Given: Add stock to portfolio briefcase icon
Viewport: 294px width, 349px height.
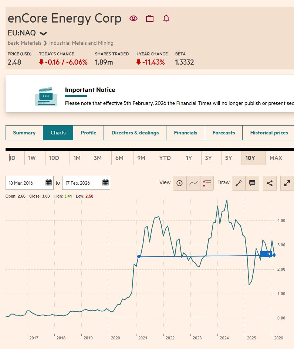Looking at the screenshot, I should point(150,18).
